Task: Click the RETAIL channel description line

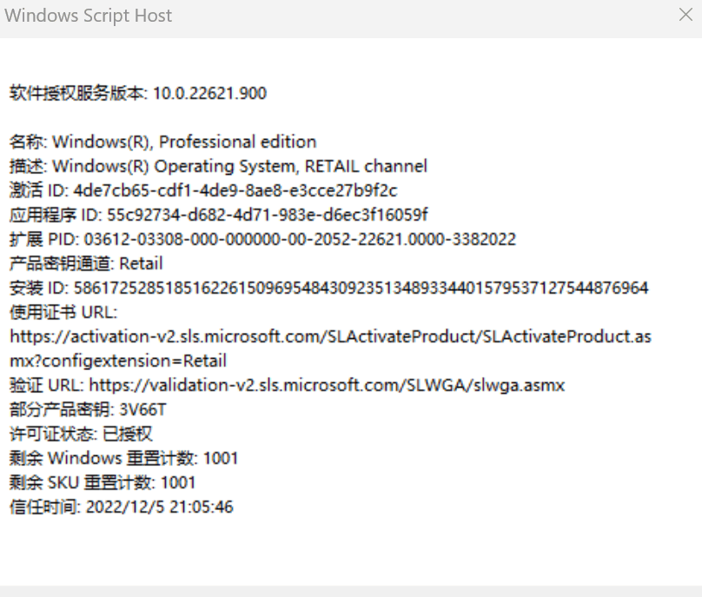Action: [218, 166]
